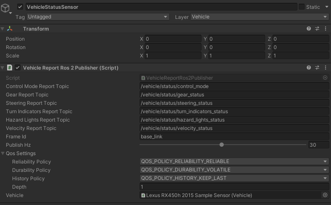Disable the Vehicle Report Ros 2 Publisher script checkbox
331x205 pixels.
(18, 67)
